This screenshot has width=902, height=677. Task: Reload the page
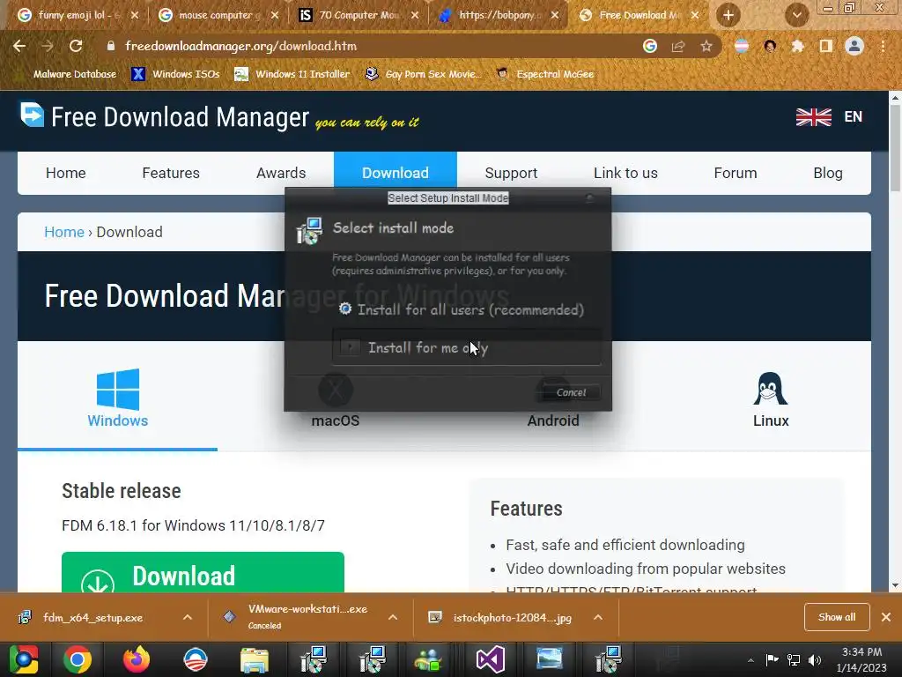(76, 46)
